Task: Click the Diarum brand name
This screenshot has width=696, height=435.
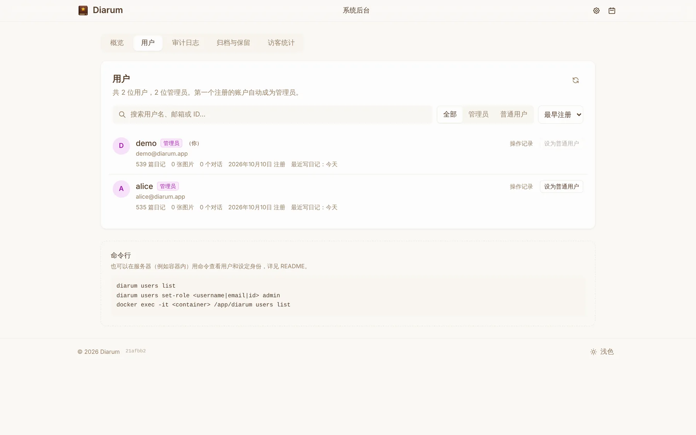Action: pyautogui.click(x=108, y=10)
